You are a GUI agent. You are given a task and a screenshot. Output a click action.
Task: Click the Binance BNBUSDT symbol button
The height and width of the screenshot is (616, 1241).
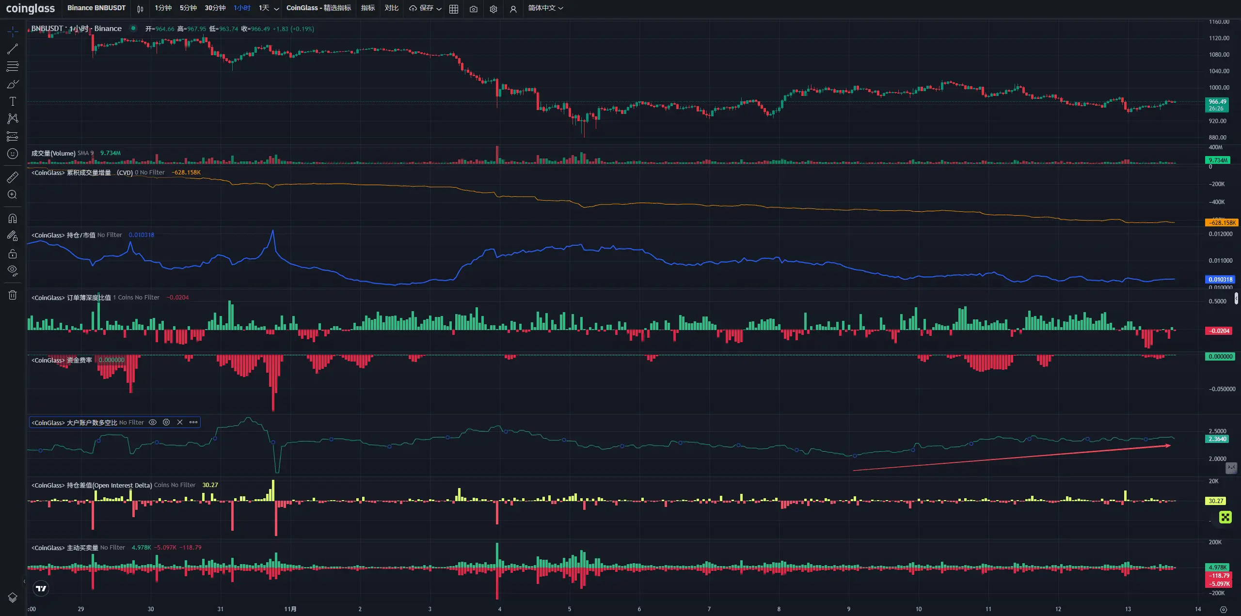coord(96,8)
